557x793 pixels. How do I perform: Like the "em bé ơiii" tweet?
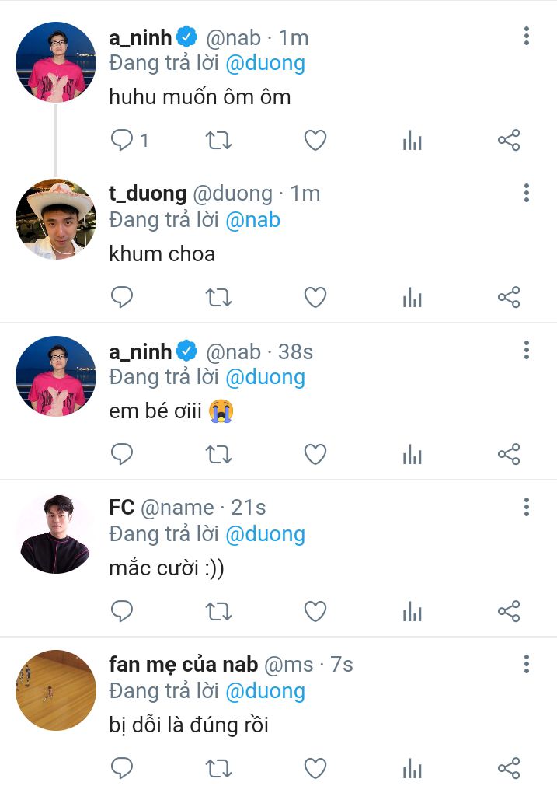point(315,454)
